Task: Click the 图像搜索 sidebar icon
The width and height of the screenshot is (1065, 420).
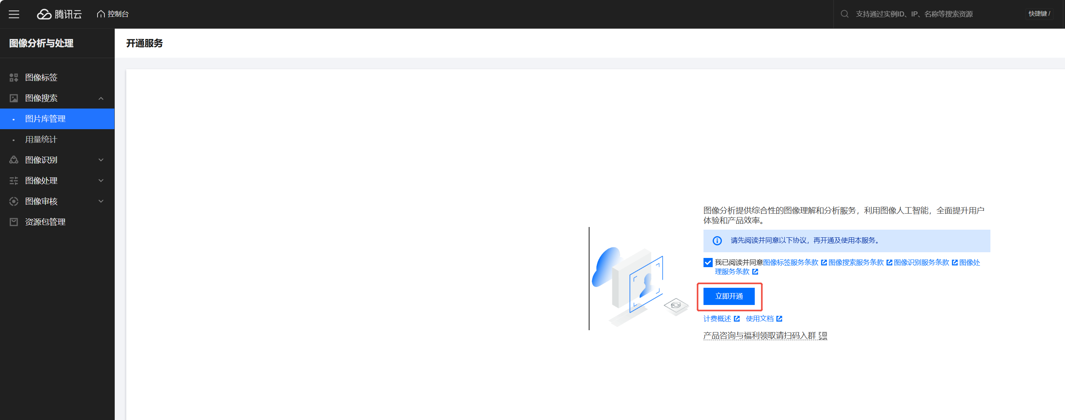Action: click(14, 98)
